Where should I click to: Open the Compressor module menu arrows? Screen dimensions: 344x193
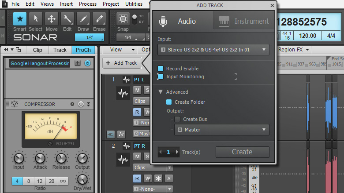point(88,104)
